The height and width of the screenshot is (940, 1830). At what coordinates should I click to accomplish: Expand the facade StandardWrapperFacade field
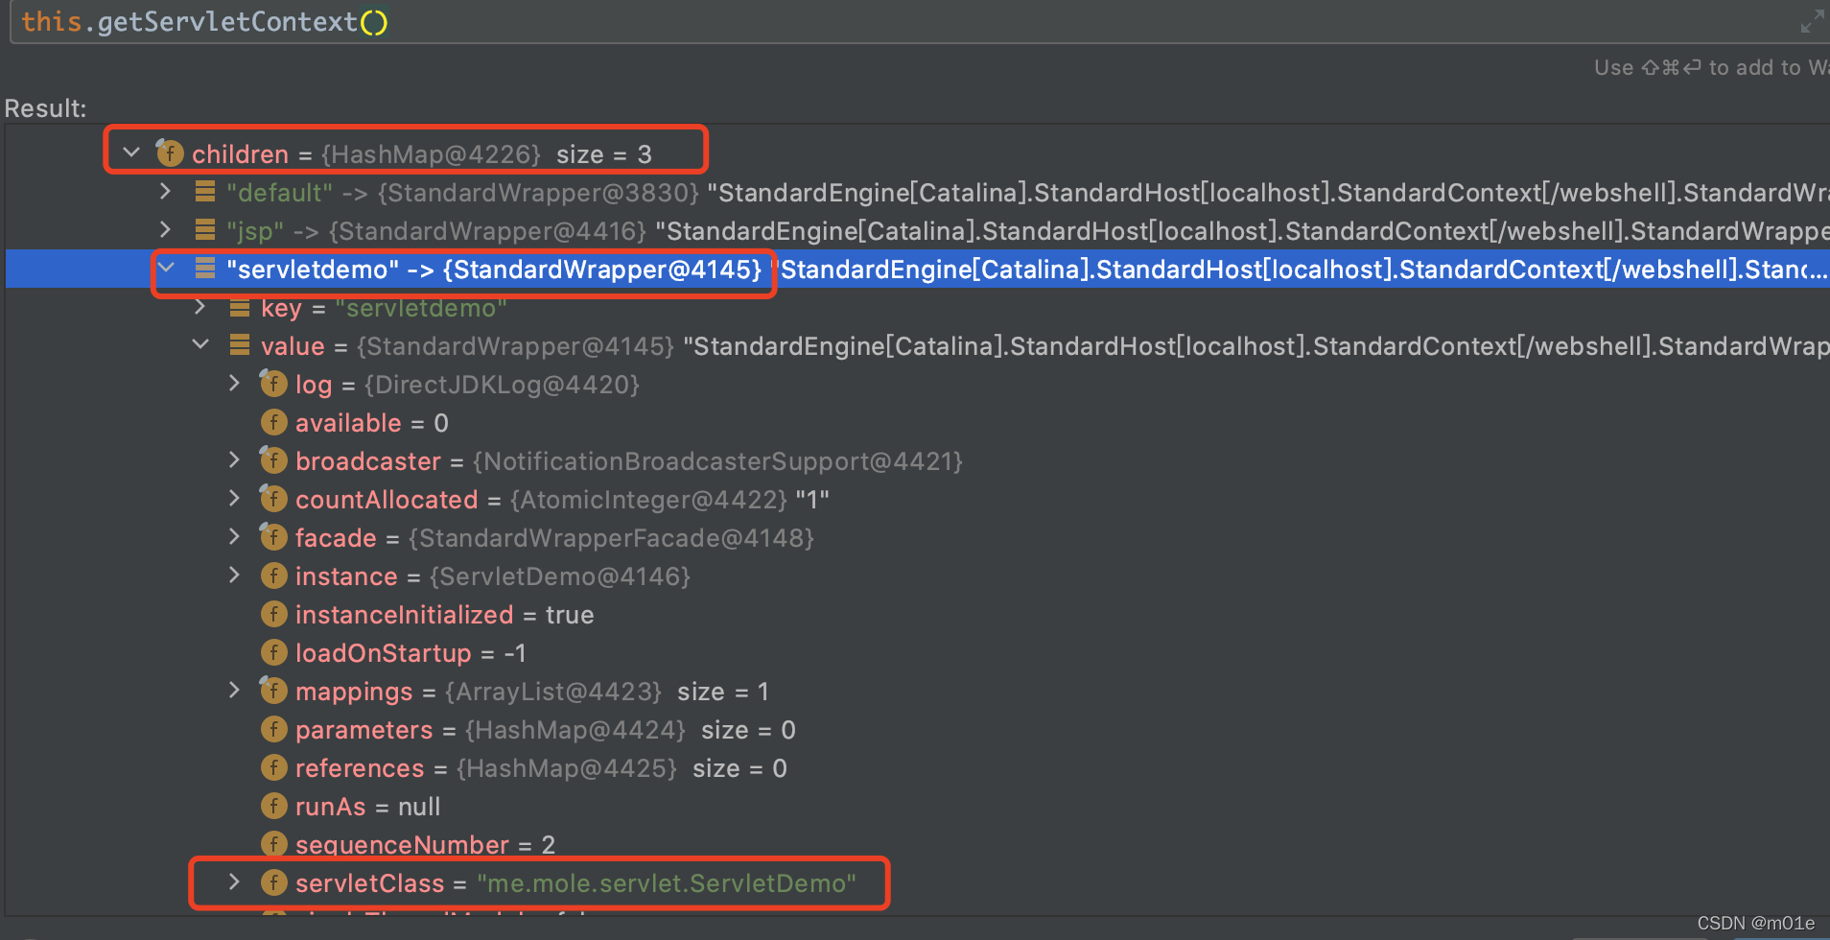pyautogui.click(x=235, y=537)
